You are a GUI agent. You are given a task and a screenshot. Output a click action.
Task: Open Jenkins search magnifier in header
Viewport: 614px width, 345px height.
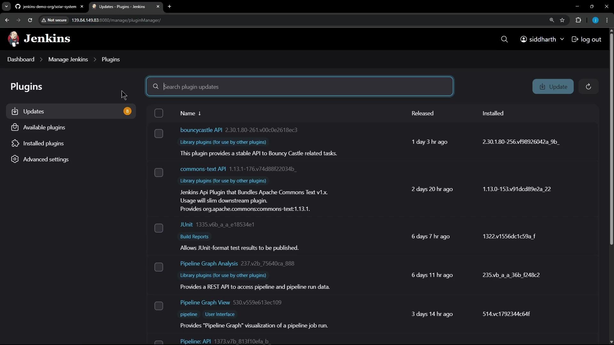[504, 39]
